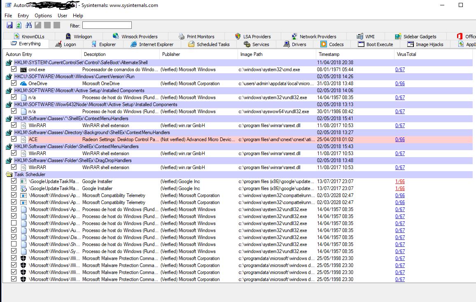This screenshot has height=302, width=476.
Task: Switch to the Scheduled Tasks tab
Action: click(x=209, y=44)
